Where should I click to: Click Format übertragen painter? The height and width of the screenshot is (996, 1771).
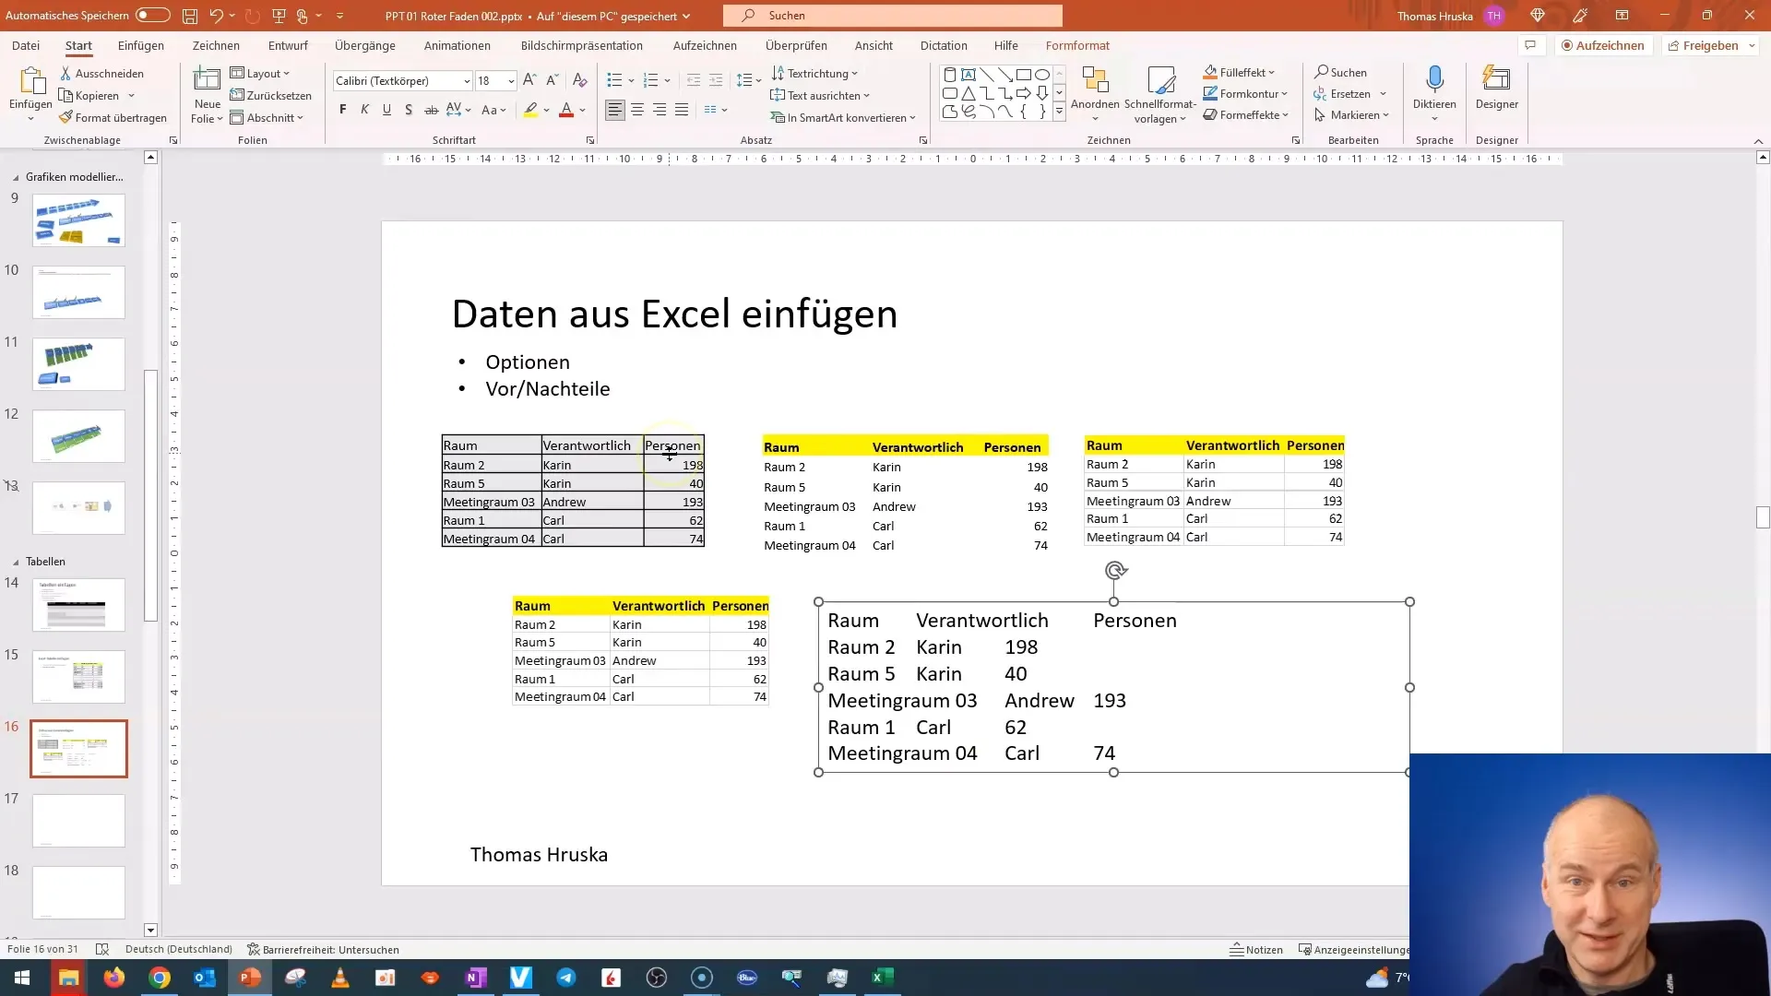point(113,117)
